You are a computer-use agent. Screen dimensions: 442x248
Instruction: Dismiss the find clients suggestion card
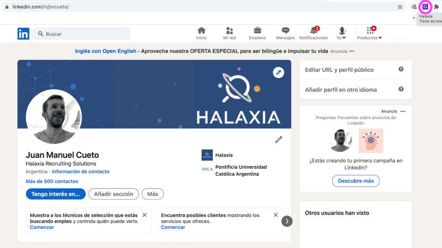tap(276, 215)
